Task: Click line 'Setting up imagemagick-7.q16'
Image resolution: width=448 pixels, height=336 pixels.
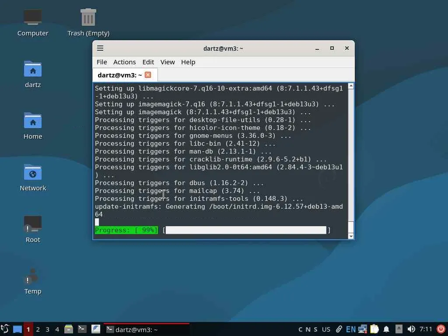Action: pyautogui.click(x=214, y=104)
